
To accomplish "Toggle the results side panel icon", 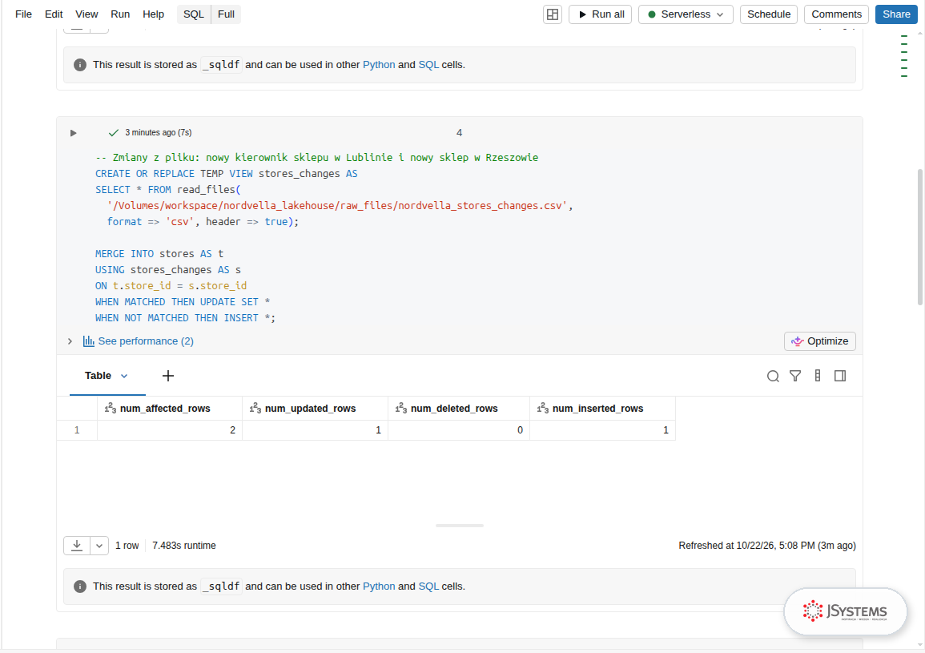I will [x=840, y=376].
